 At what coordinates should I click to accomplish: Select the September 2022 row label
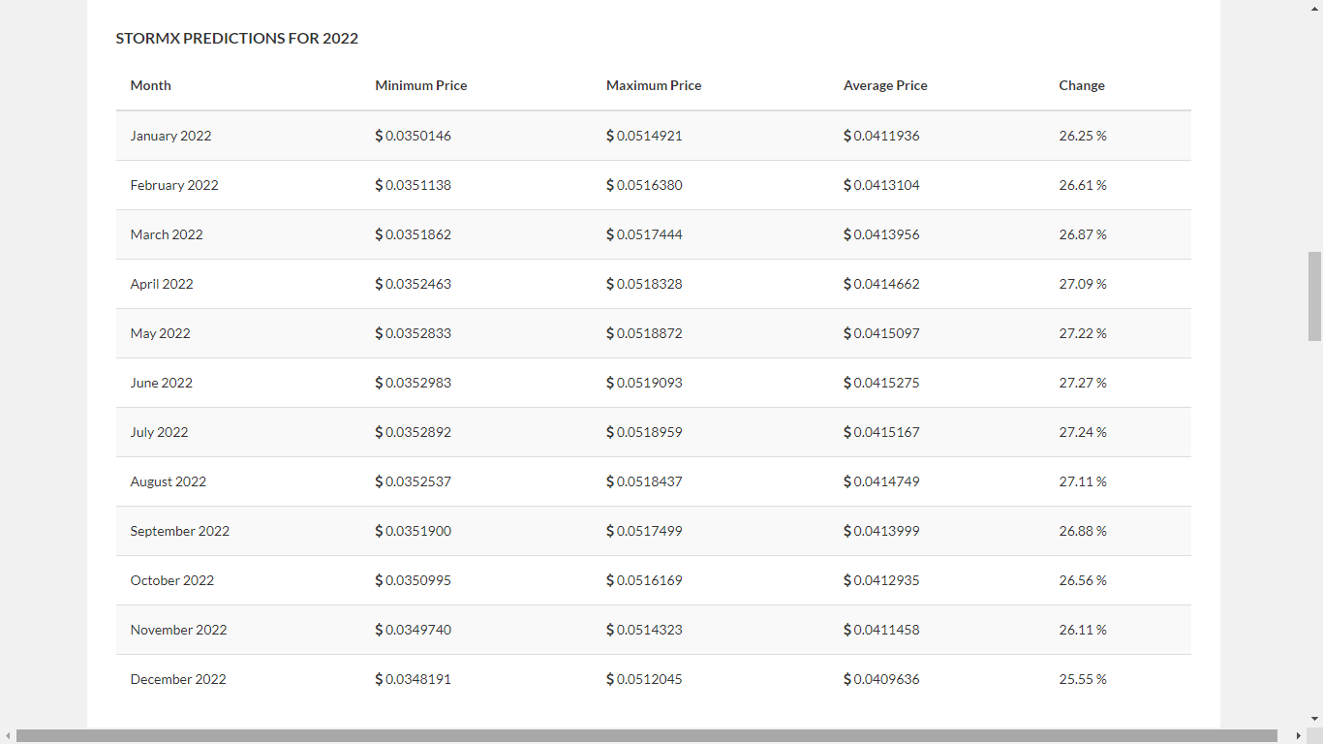tap(179, 531)
